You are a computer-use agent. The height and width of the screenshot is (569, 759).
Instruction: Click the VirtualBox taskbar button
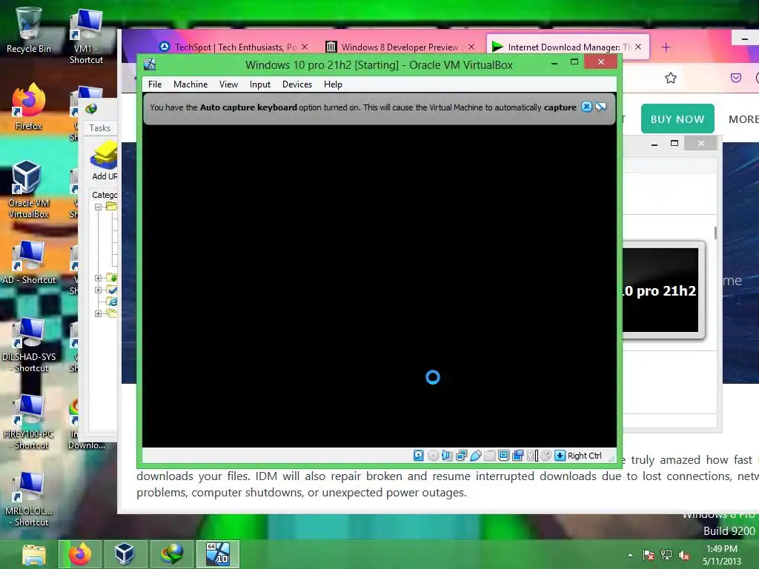pyautogui.click(x=125, y=554)
